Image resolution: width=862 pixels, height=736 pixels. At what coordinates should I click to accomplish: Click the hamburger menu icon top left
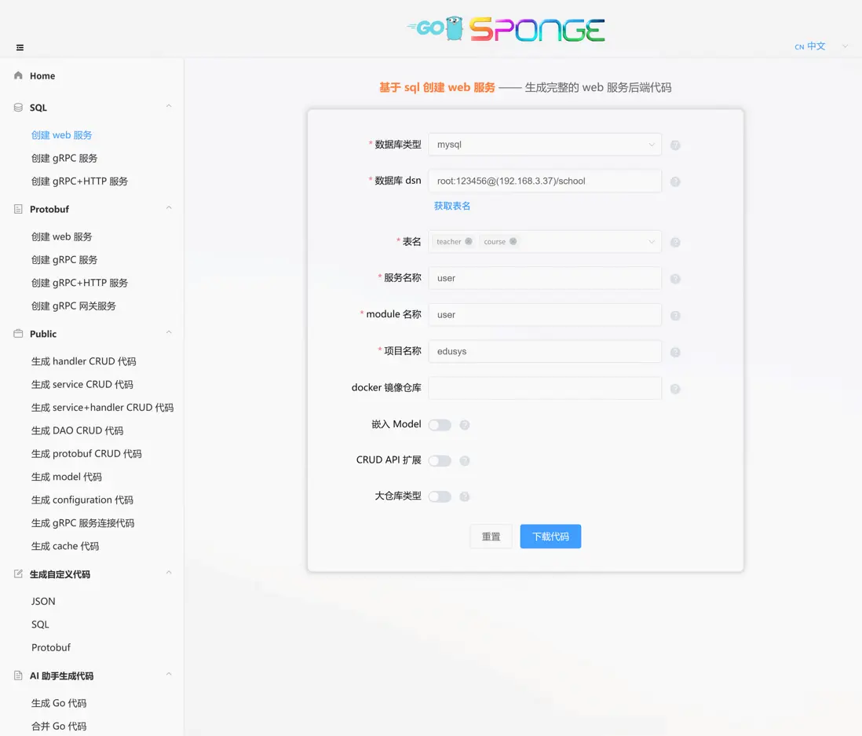pos(20,47)
